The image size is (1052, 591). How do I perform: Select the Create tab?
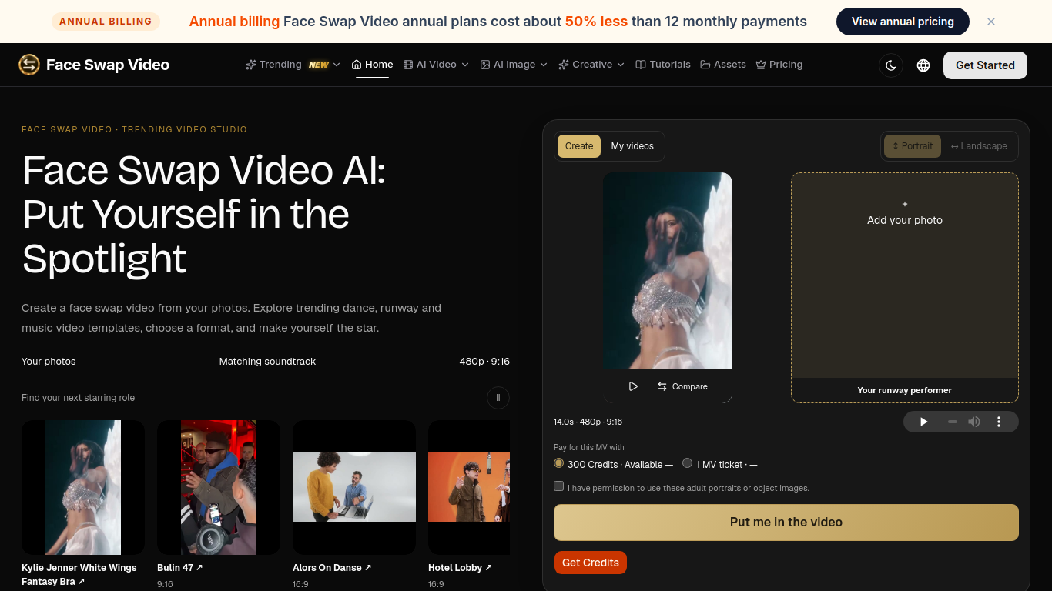pos(579,146)
